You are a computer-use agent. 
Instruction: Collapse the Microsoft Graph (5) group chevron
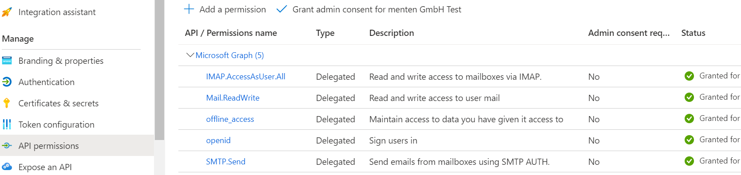(190, 55)
